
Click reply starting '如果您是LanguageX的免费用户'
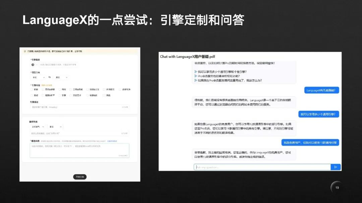coord(244,128)
